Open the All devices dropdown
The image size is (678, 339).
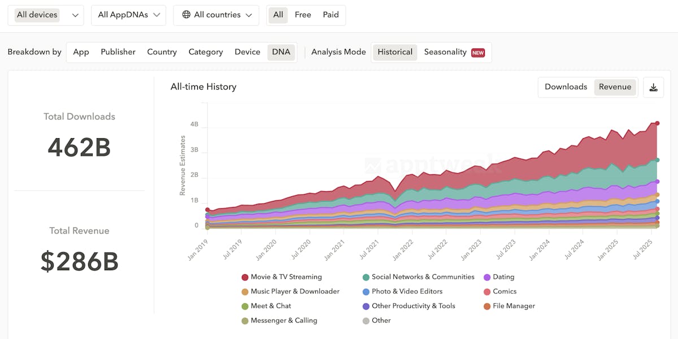pyautogui.click(x=46, y=15)
